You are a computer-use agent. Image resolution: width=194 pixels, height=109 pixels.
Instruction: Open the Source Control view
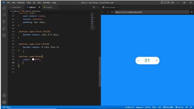point(4,21)
